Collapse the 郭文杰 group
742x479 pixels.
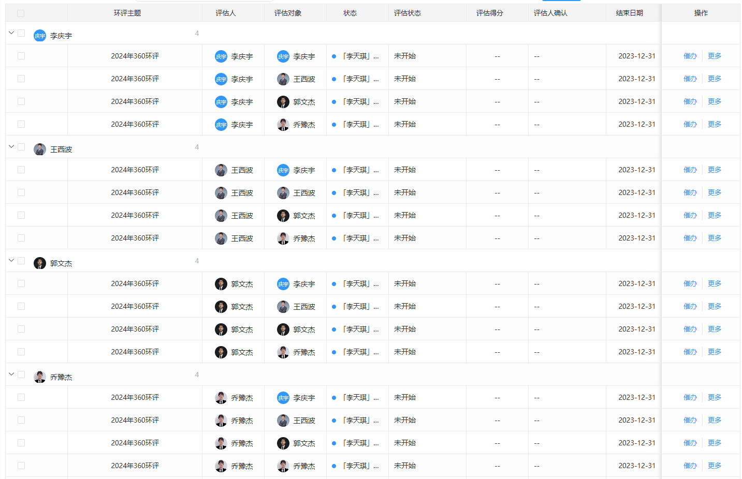tap(11, 260)
